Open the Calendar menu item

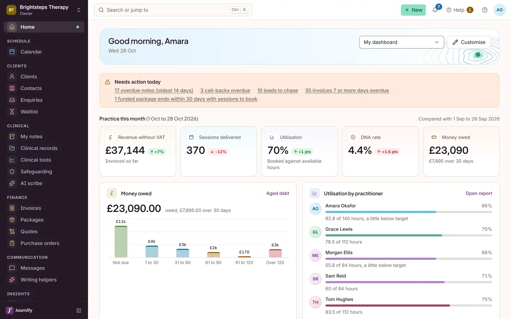[44, 52]
